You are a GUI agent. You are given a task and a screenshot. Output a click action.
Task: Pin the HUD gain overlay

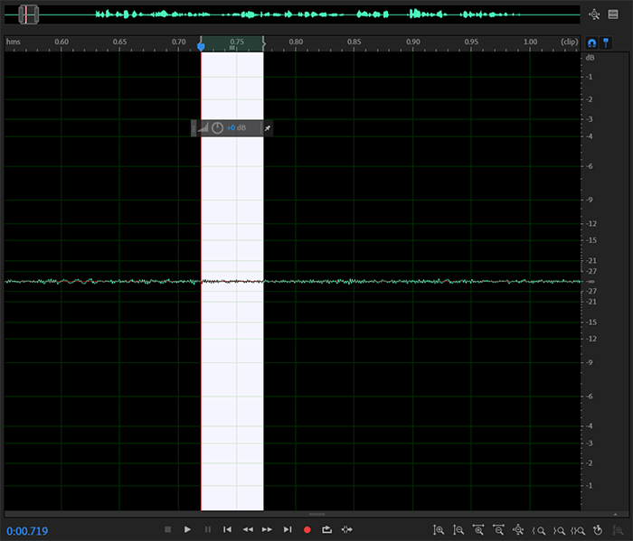click(267, 128)
